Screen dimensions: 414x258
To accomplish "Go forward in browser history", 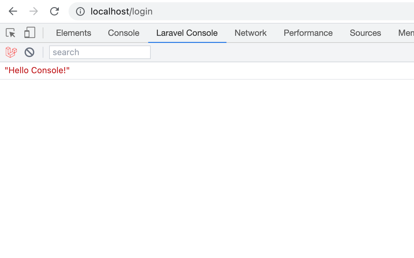I will (x=33, y=11).
